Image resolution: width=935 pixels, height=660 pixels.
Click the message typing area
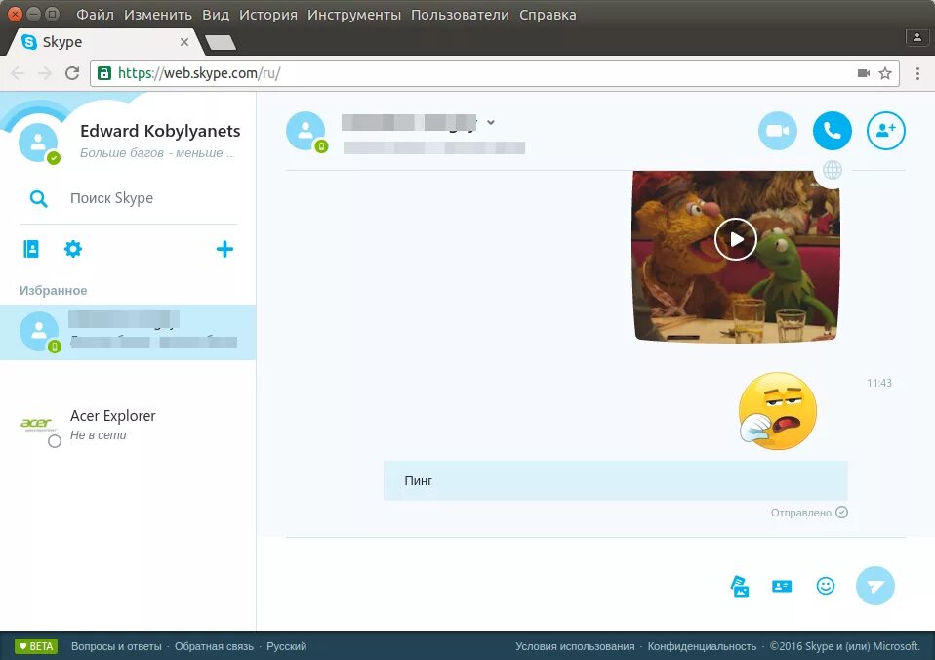click(501, 585)
